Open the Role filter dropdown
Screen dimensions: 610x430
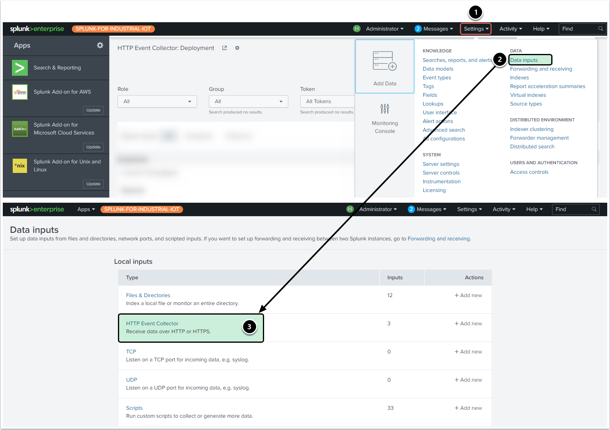coord(157,102)
